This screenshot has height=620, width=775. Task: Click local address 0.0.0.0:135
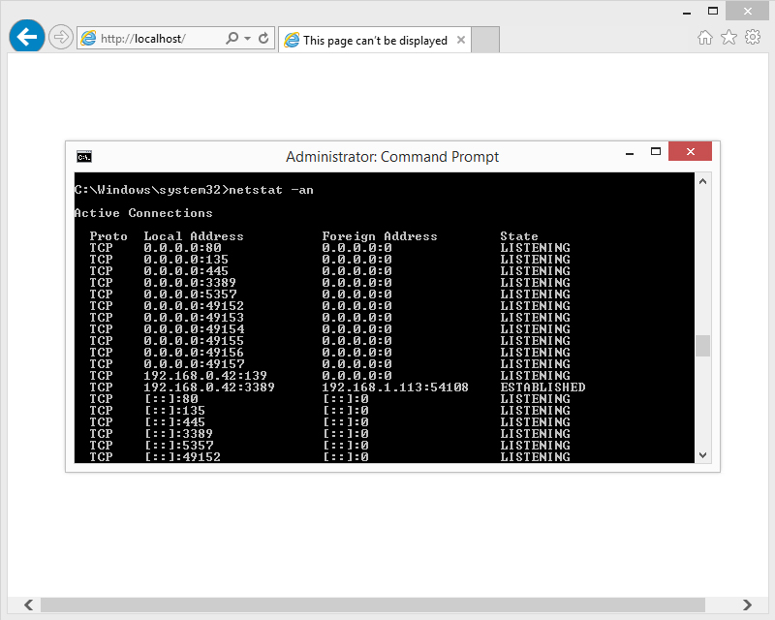(x=186, y=260)
